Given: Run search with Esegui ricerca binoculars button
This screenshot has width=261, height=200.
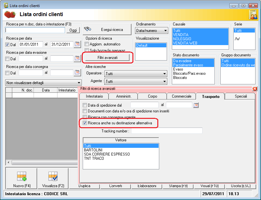Looking at the screenshot, I should 107,30.
